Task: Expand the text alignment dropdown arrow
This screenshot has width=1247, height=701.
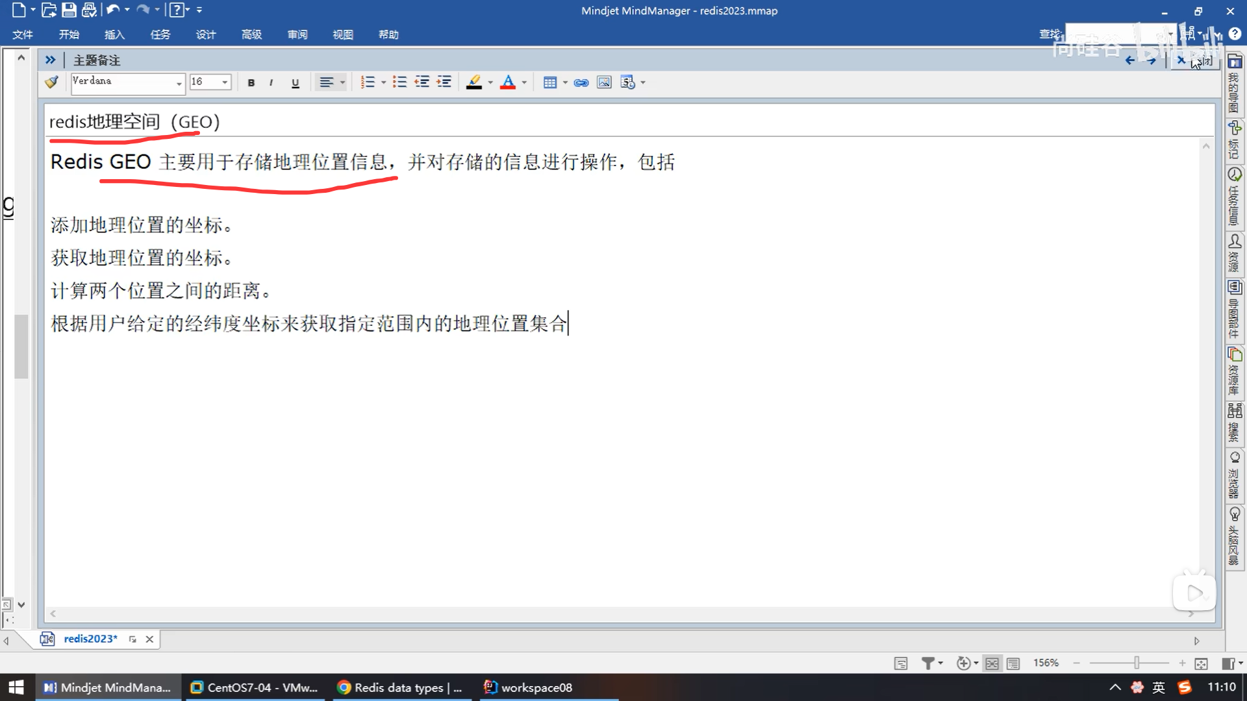Action: [x=342, y=82]
